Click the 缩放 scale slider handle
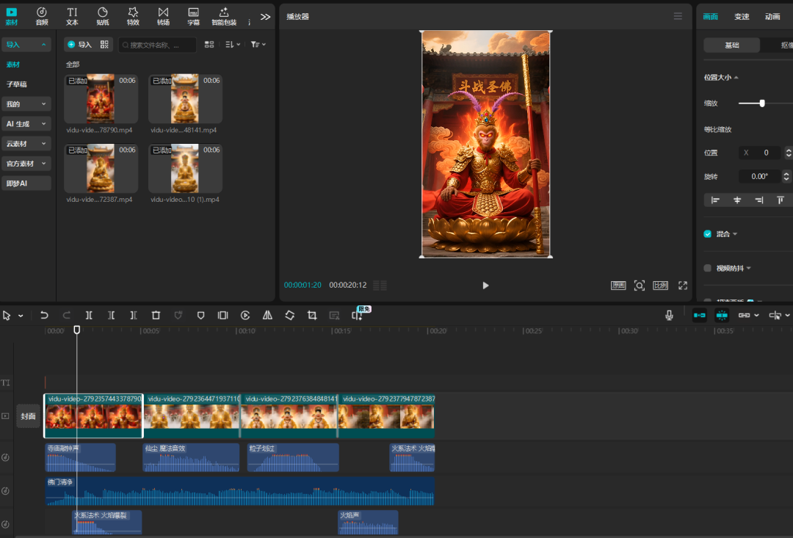This screenshot has height=538, width=793. point(762,103)
